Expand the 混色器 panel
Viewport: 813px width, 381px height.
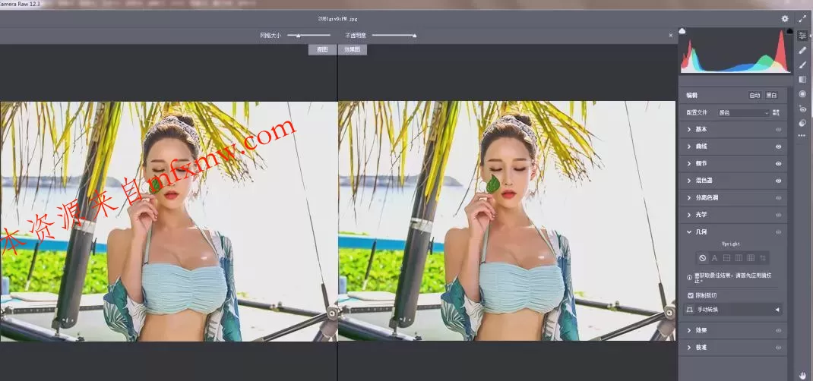689,181
